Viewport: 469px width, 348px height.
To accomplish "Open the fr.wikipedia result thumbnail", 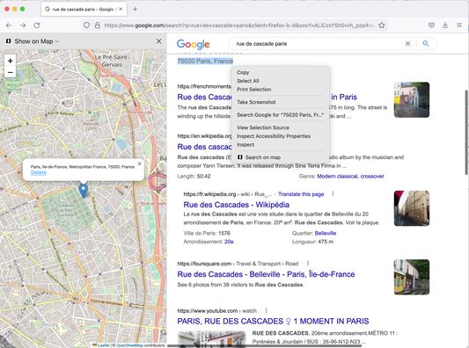I will (x=412, y=208).
